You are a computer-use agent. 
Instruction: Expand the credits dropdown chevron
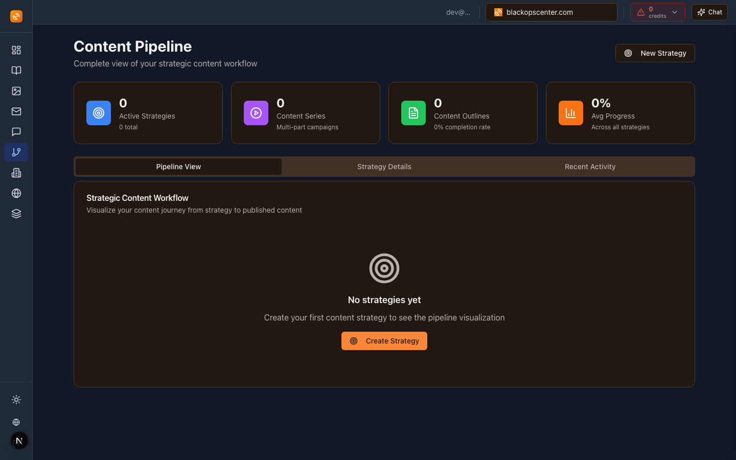675,12
